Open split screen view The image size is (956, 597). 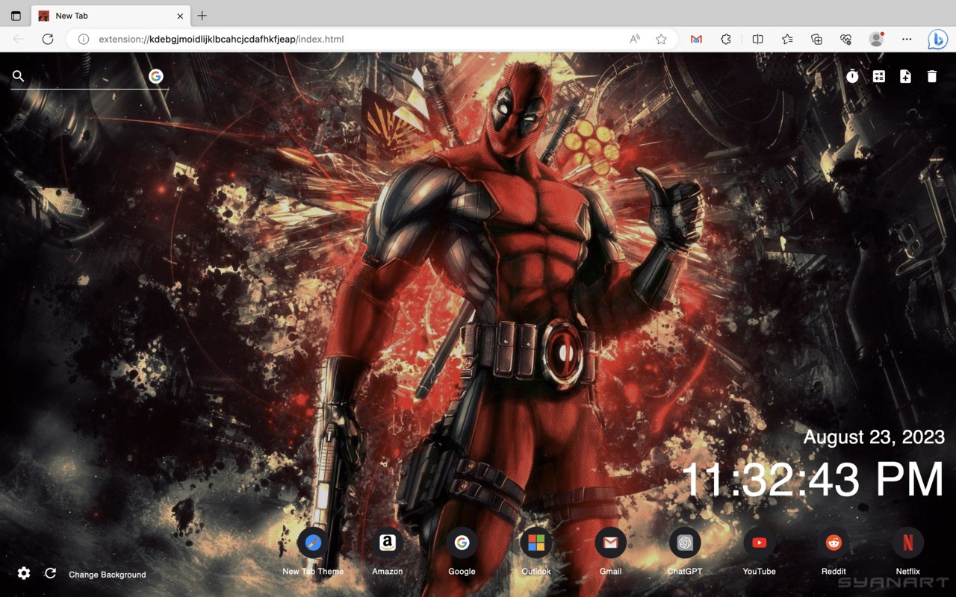tap(757, 40)
